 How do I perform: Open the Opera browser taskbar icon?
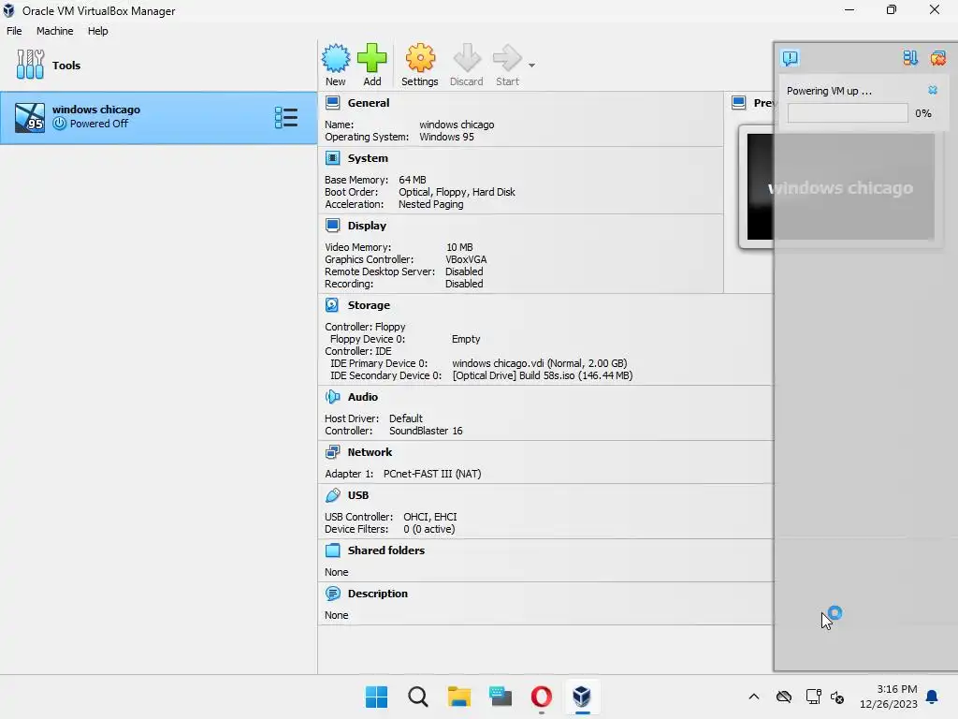coord(542,697)
